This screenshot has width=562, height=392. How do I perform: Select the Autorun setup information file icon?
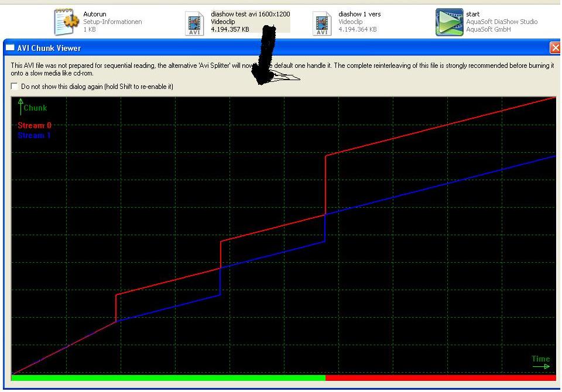point(66,22)
